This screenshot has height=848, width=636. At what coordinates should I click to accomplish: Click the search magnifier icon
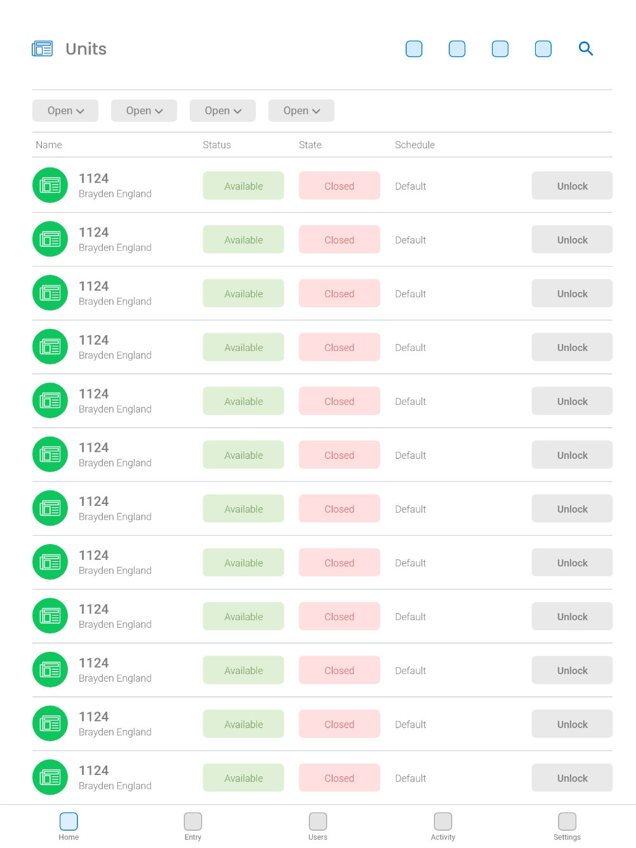pos(586,49)
